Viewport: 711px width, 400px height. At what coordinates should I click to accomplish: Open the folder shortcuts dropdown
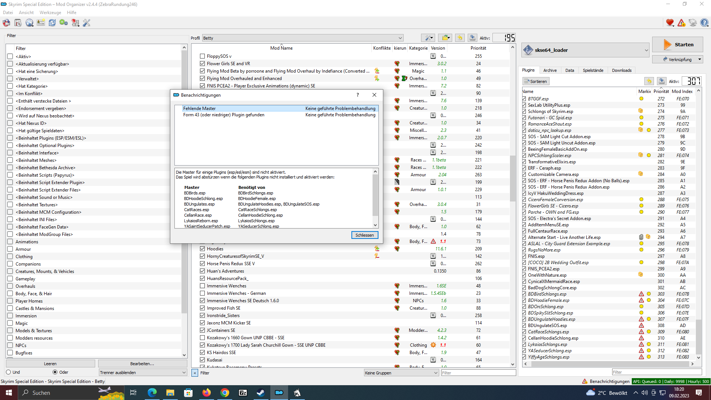pyautogui.click(x=445, y=38)
